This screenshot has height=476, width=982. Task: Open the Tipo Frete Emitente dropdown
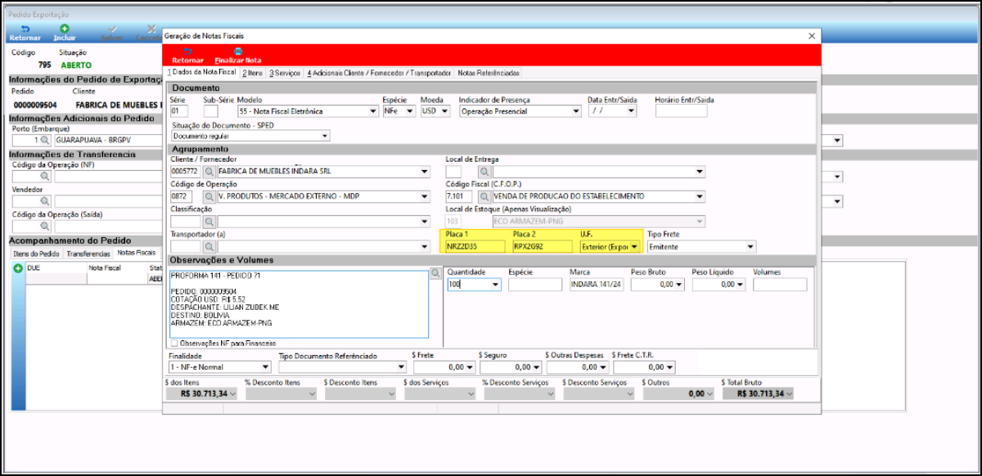[750, 246]
